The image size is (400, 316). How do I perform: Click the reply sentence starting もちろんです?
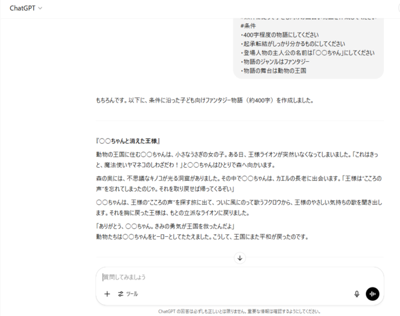pyautogui.click(x=205, y=100)
